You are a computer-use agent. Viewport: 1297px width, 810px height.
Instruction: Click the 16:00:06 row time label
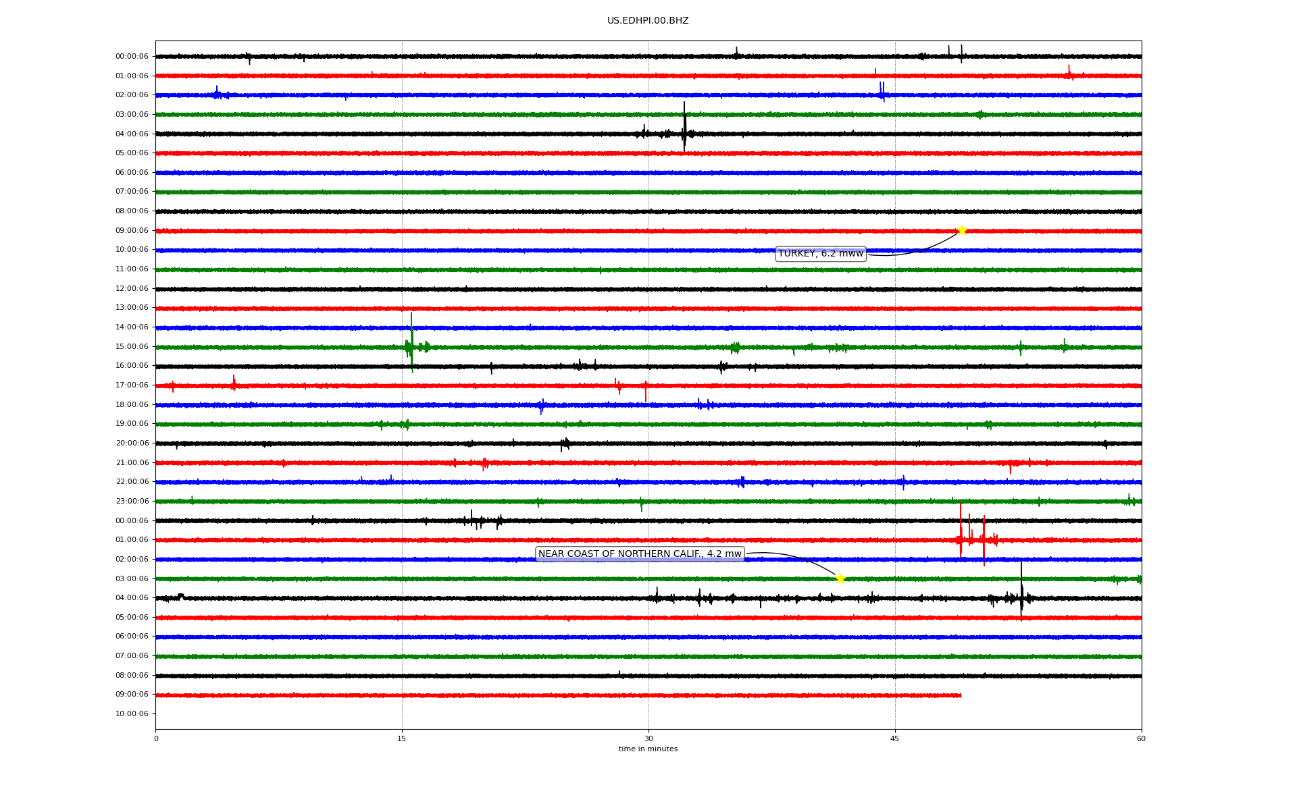(132, 366)
